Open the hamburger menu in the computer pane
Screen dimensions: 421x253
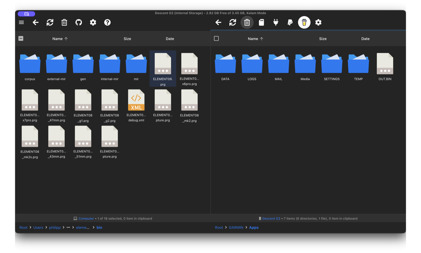click(21, 23)
